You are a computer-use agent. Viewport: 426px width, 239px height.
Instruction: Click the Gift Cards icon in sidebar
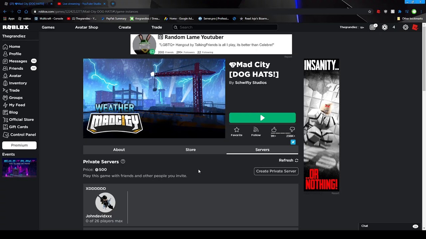tap(5, 127)
